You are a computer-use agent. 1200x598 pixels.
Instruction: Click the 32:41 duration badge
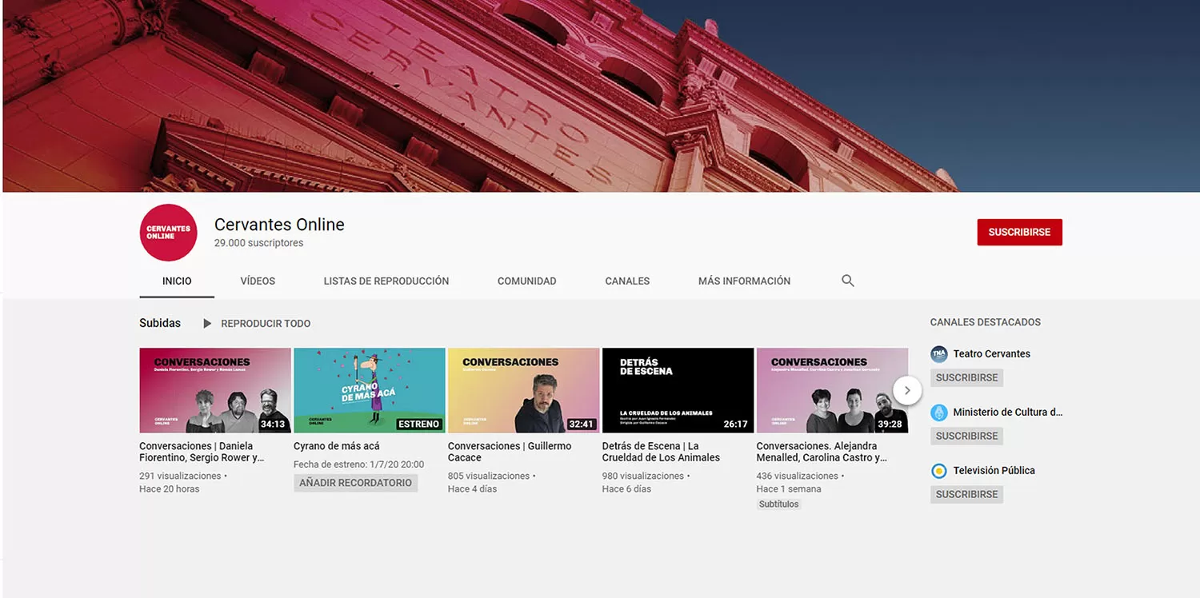(582, 425)
